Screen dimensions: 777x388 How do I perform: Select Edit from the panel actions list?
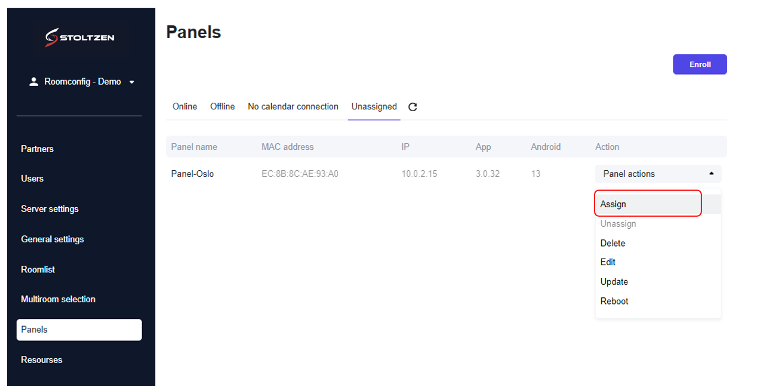click(608, 262)
